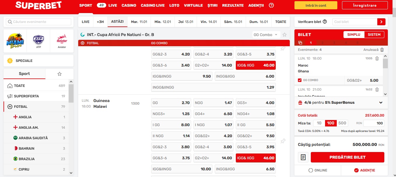396x177 pixels.
Task: Open the Virtuale menu item
Action: point(193,5)
